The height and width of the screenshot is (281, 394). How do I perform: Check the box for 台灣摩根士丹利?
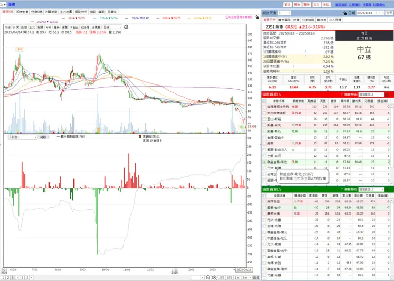pyautogui.click(x=264, y=107)
